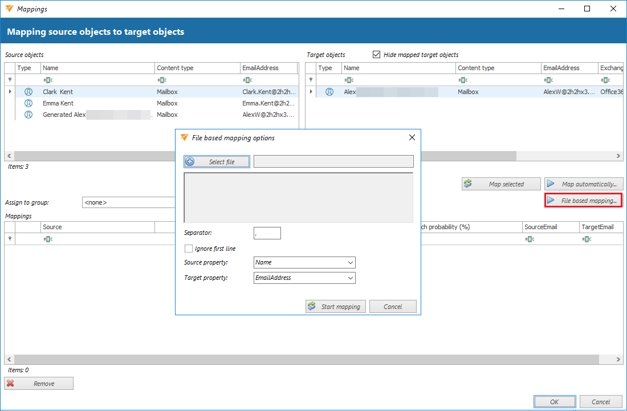Click the plus icon on Select file
Image resolution: width=627 pixels, height=411 pixels.
190,162
